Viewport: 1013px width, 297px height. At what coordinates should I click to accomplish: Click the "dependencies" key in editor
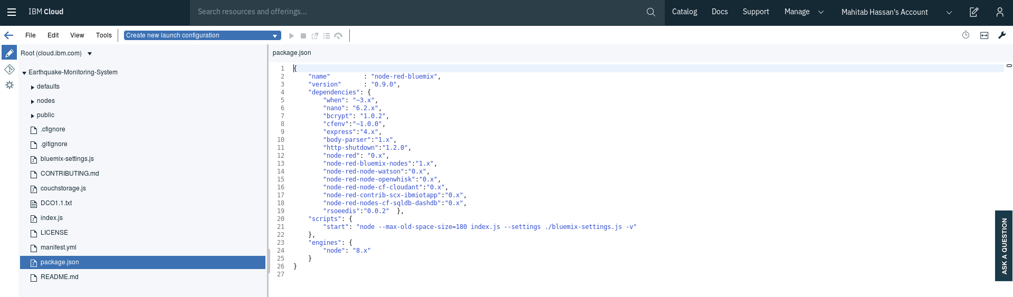[333, 92]
